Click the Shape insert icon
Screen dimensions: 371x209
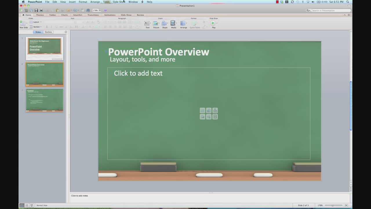pyautogui.click(x=164, y=23)
